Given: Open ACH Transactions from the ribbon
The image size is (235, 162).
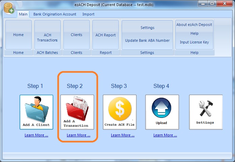Looking at the screenshot, I should tap(48, 37).
